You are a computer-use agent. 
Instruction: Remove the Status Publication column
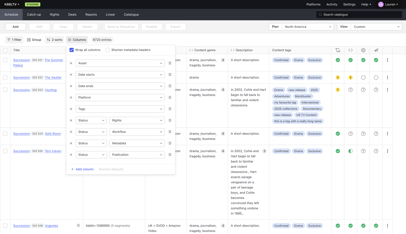click(71, 155)
